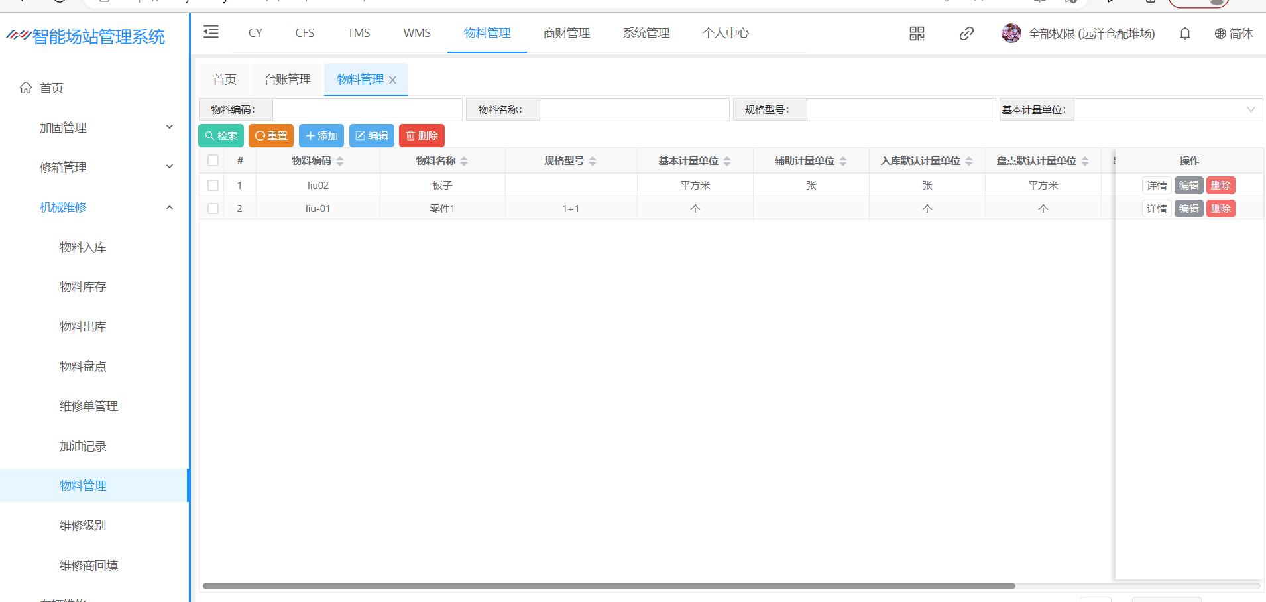
Task: Open the QR code icon in header
Action: (x=917, y=34)
